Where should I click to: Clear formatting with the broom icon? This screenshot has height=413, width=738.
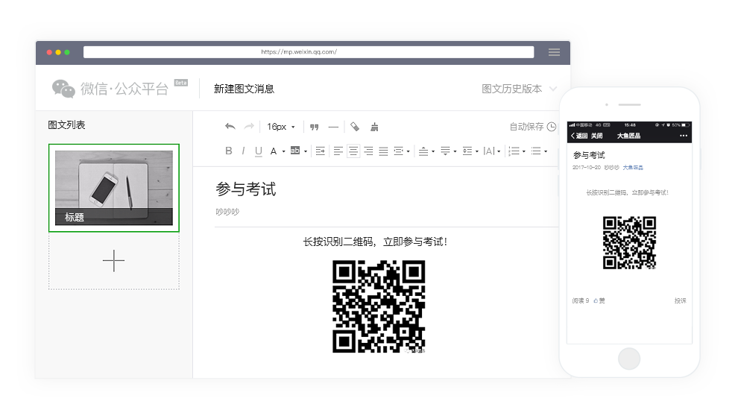pyautogui.click(x=374, y=127)
